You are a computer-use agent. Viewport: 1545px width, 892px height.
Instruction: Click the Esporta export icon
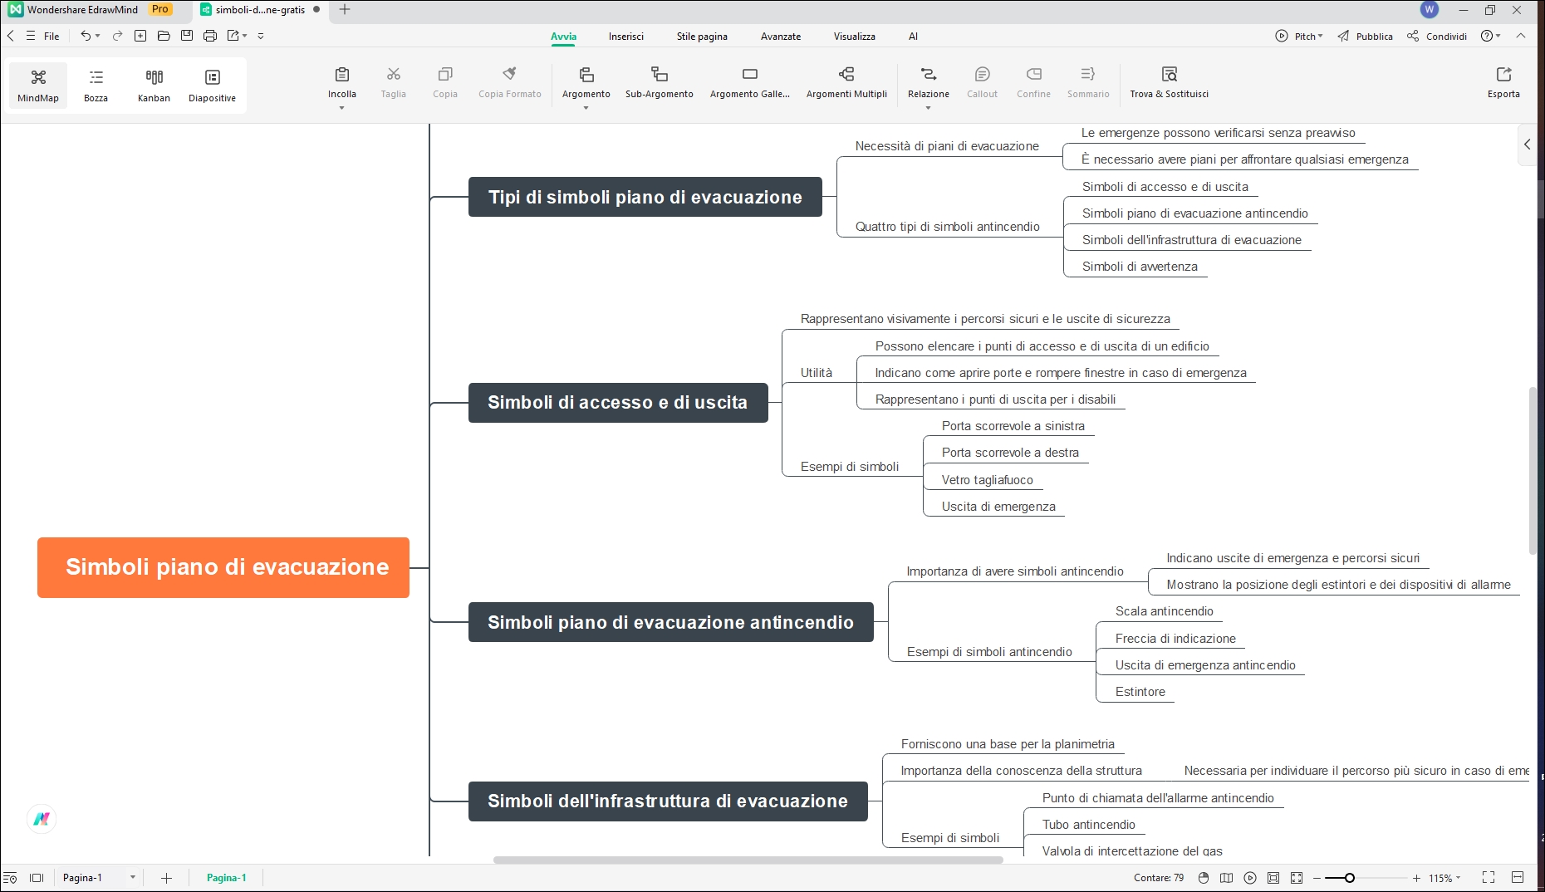point(1503,75)
